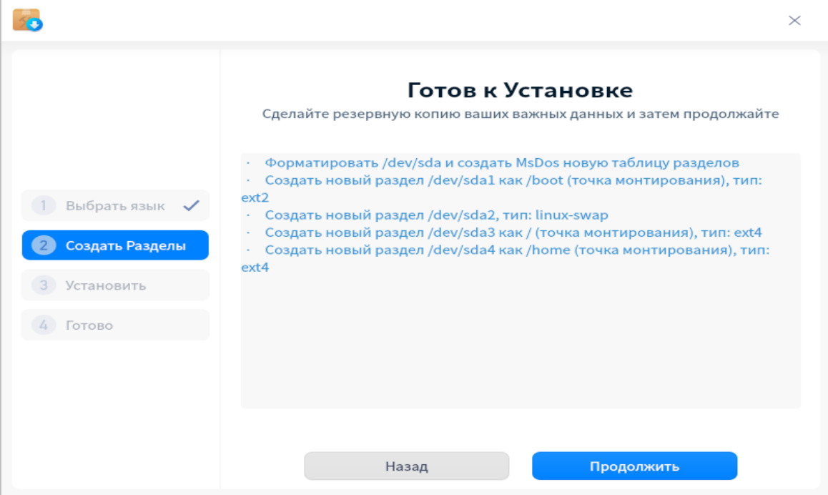
Task: Click the step number 1 circle
Action: click(45, 205)
